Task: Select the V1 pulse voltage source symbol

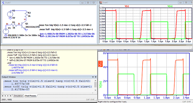Action: pyautogui.click(x=6, y=32)
